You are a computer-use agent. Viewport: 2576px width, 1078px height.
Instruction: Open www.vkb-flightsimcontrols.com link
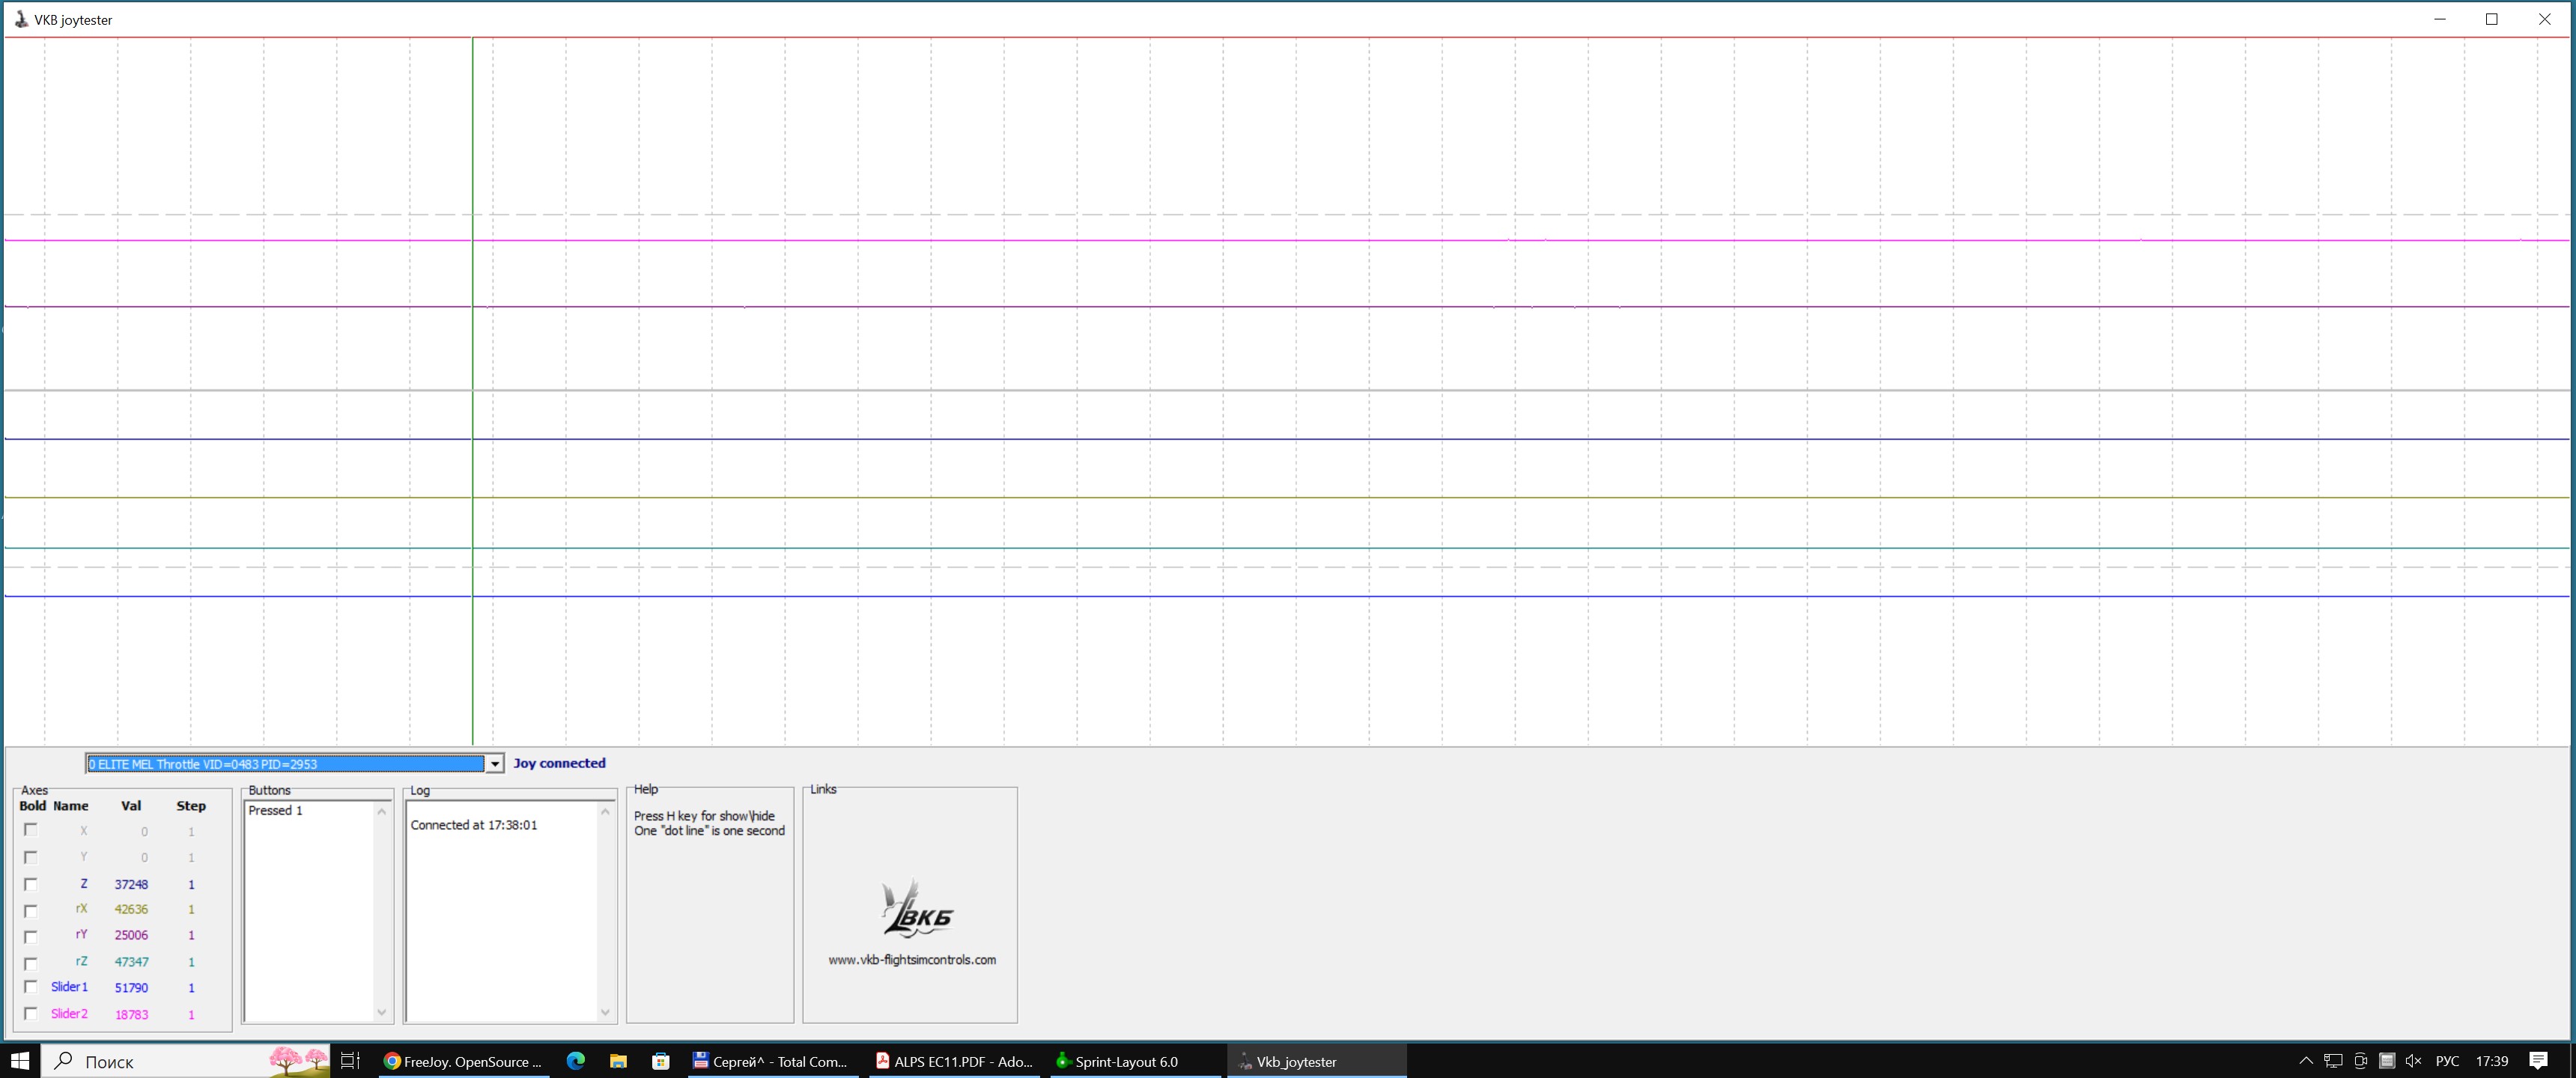(912, 960)
